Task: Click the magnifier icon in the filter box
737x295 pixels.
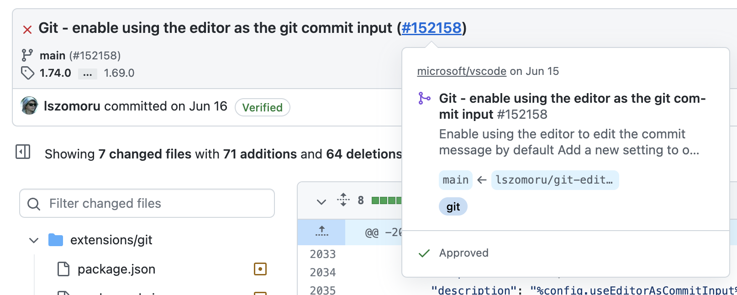Action: (x=33, y=204)
